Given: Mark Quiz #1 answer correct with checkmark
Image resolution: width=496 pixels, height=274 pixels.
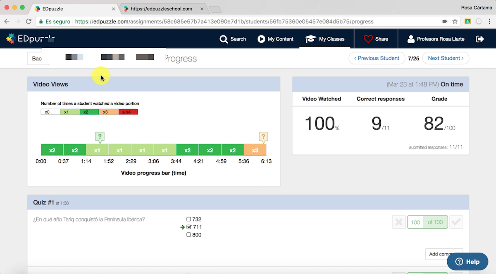Looking at the screenshot, I should pyautogui.click(x=456, y=222).
